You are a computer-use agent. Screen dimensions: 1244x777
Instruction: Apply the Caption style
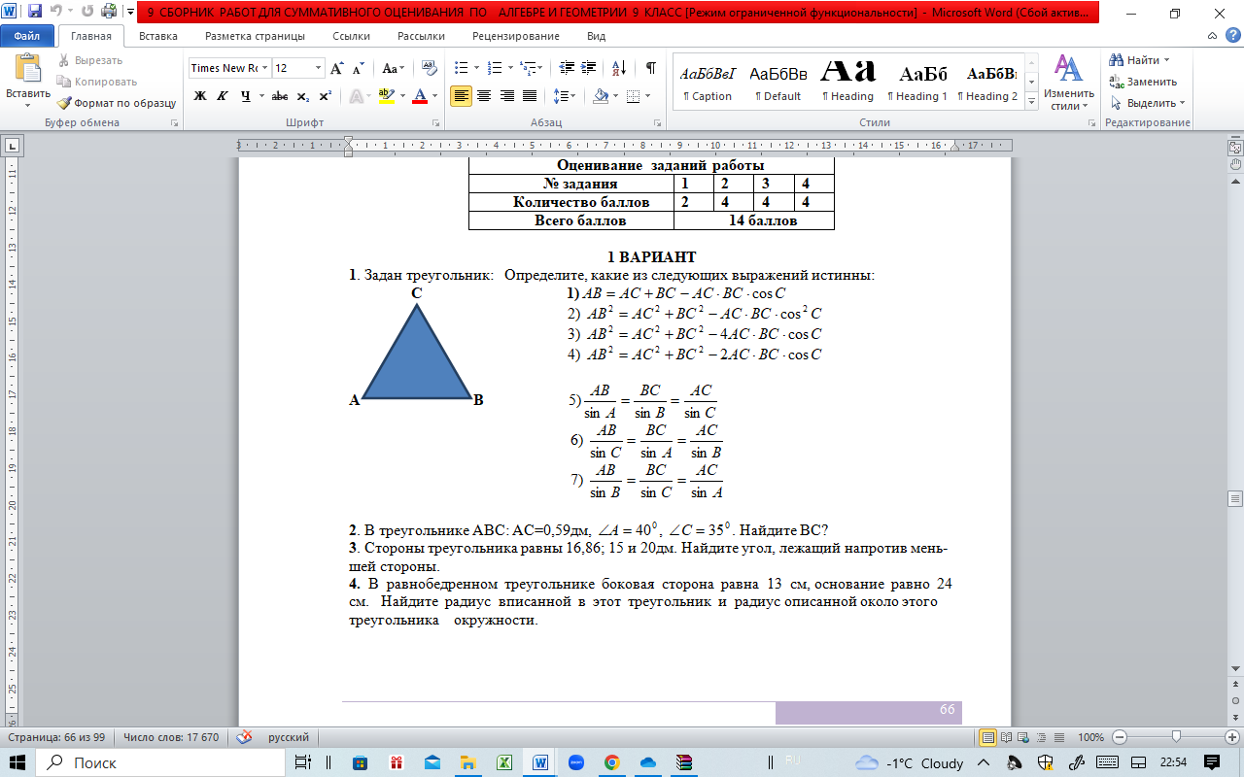pyautogui.click(x=708, y=82)
